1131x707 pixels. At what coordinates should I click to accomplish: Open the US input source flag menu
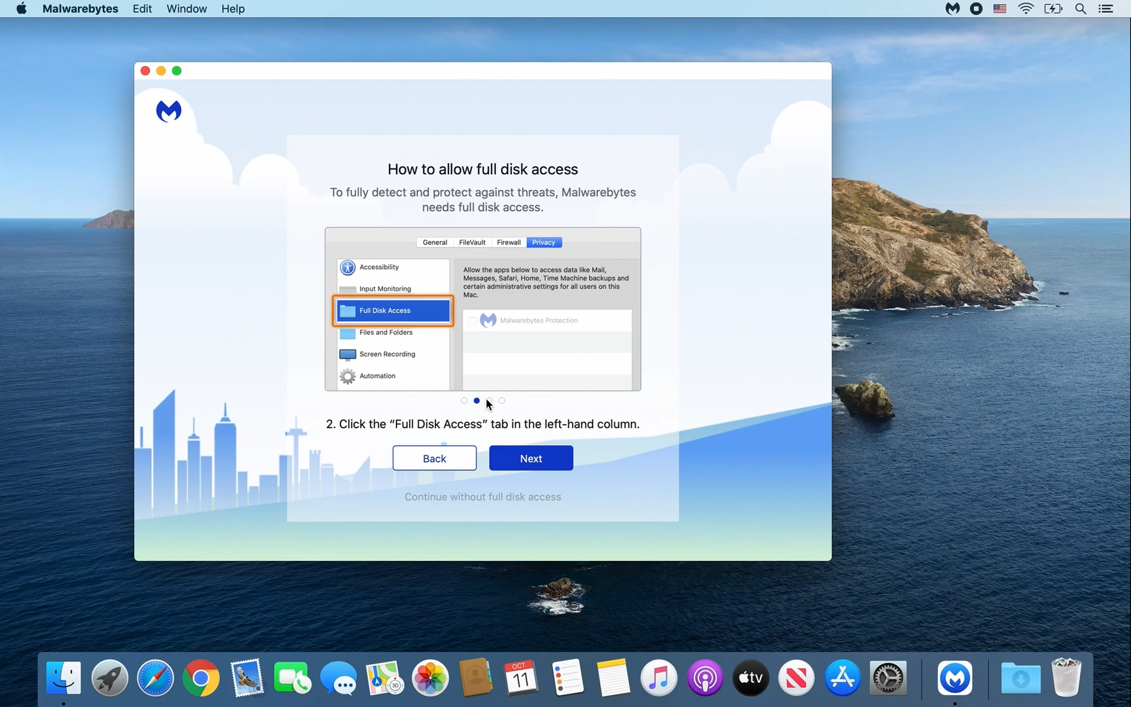coord(999,9)
